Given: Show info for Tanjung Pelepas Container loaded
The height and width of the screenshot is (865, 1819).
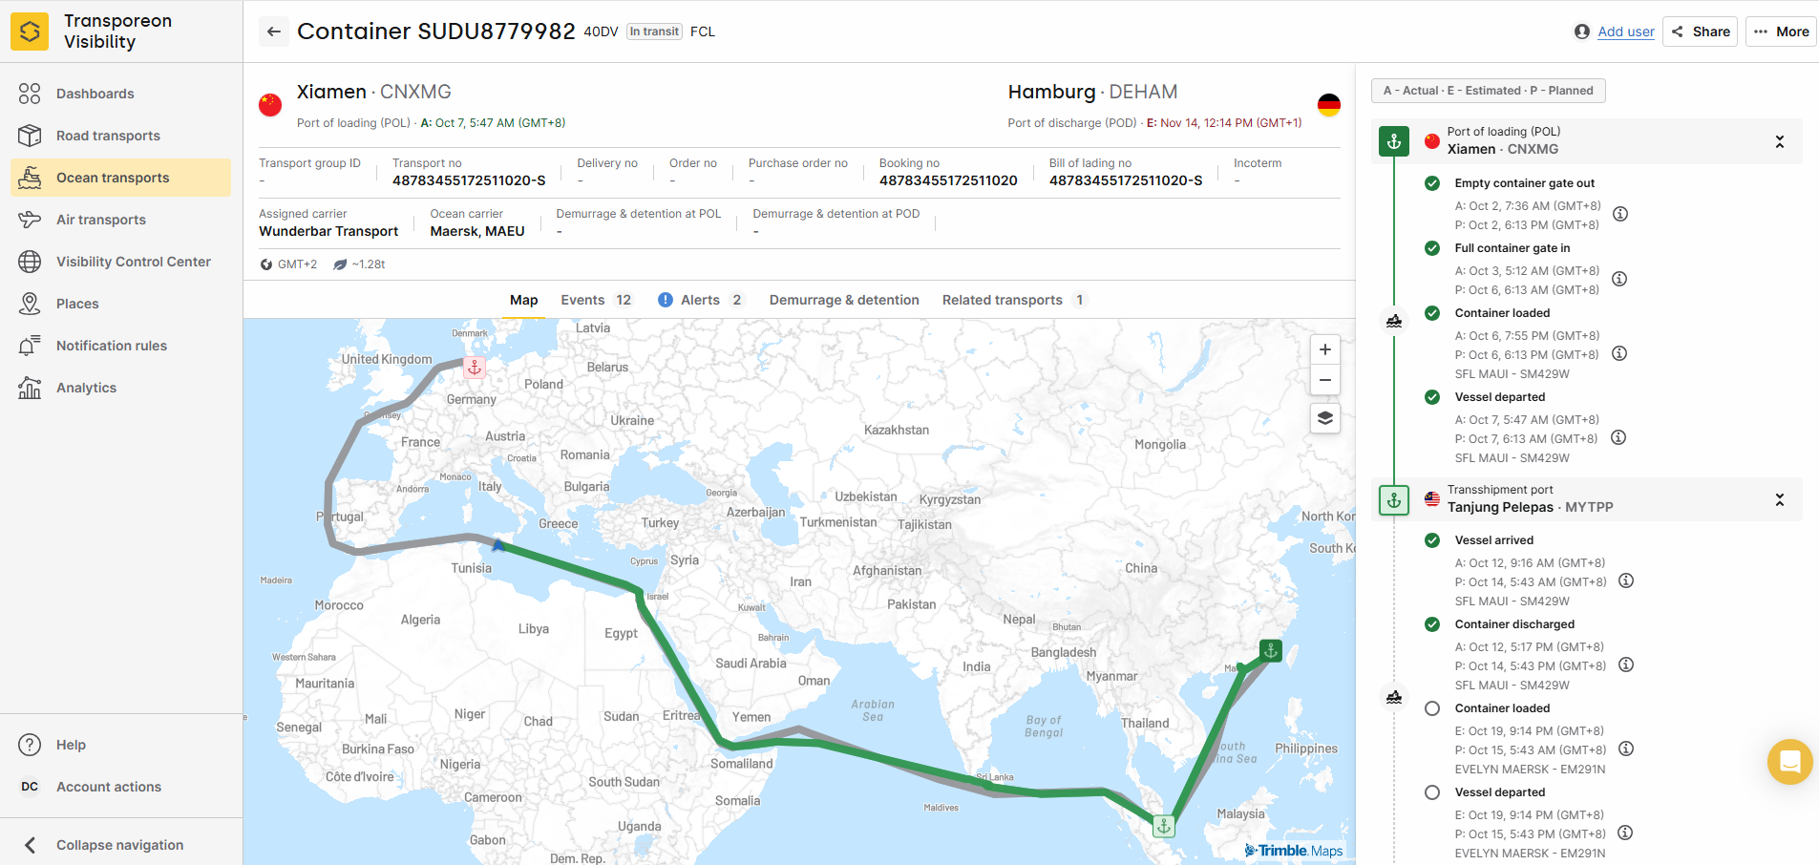Looking at the screenshot, I should 1626,749.
